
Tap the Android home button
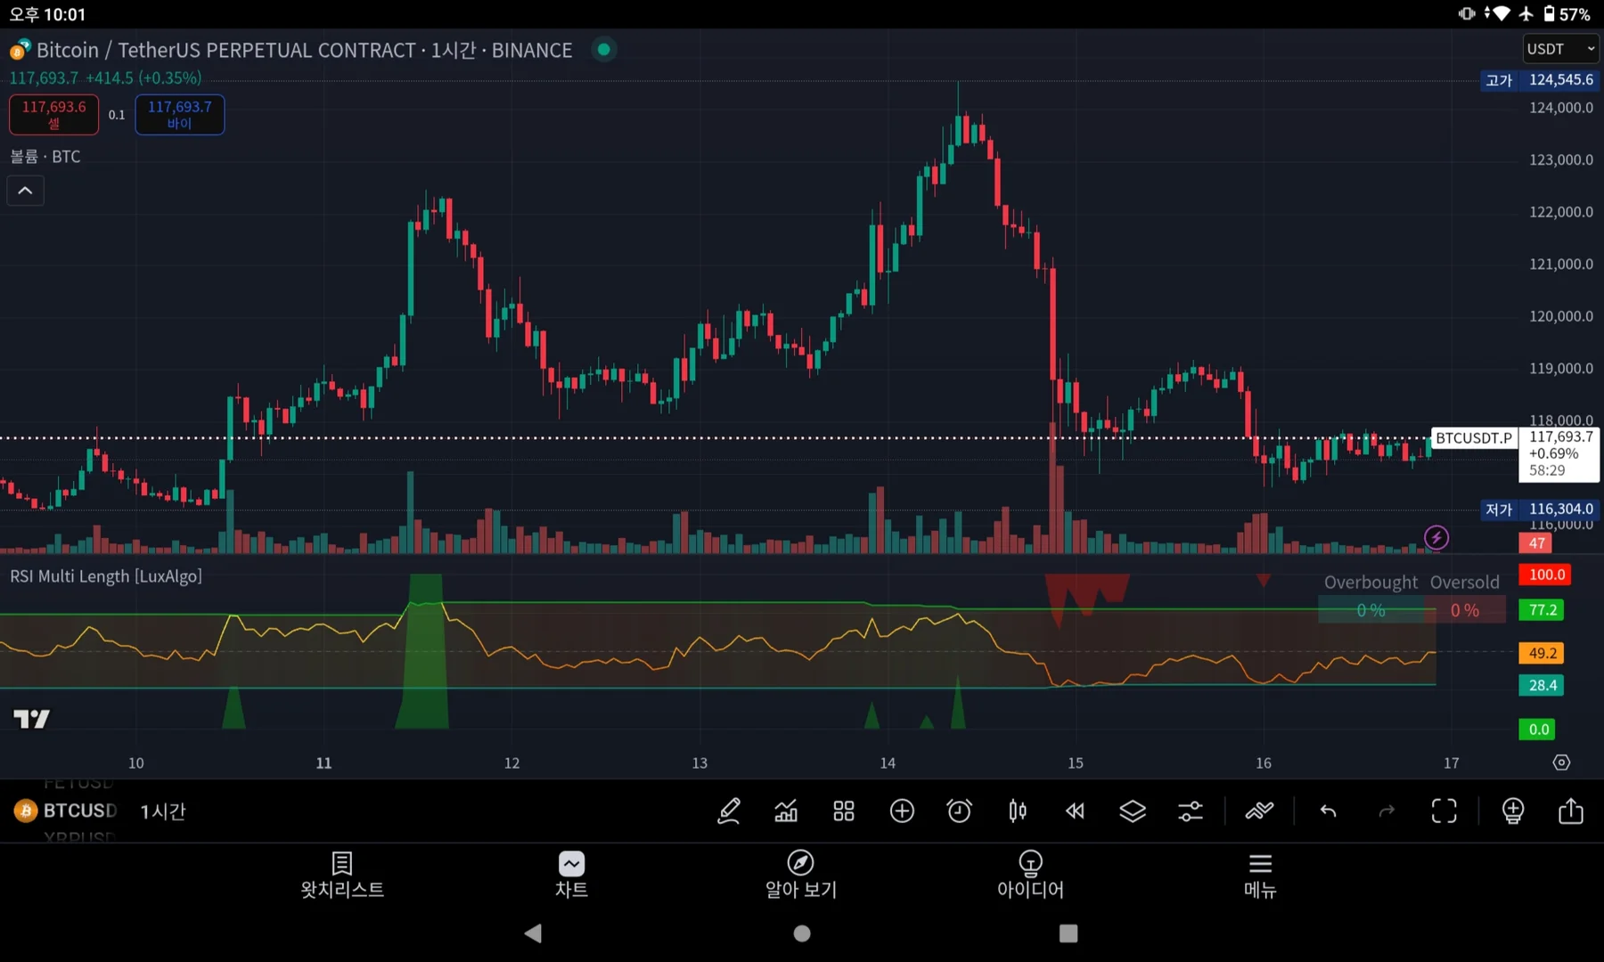[802, 933]
